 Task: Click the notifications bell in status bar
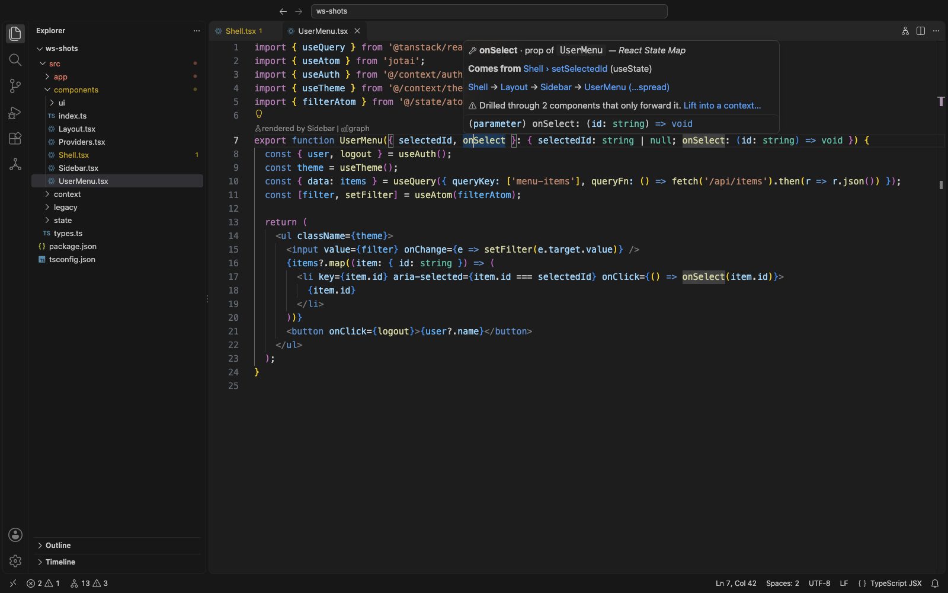(x=935, y=584)
